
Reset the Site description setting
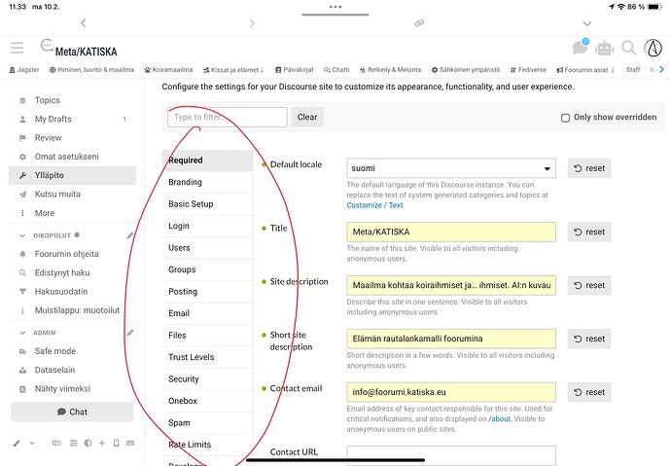tap(589, 285)
